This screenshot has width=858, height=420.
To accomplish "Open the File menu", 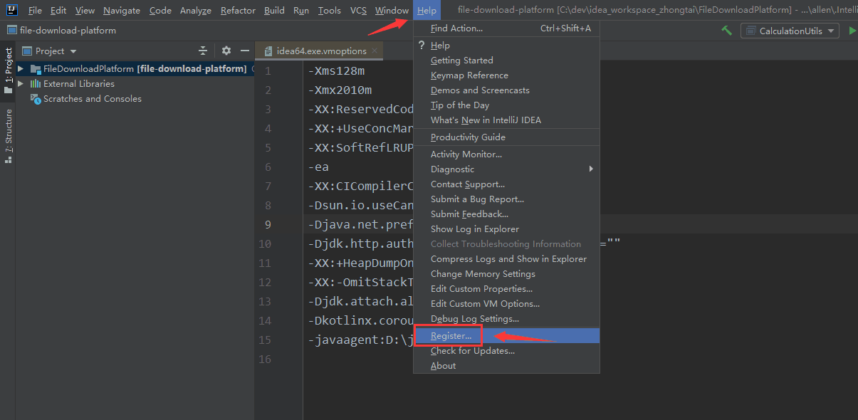I will pos(35,11).
